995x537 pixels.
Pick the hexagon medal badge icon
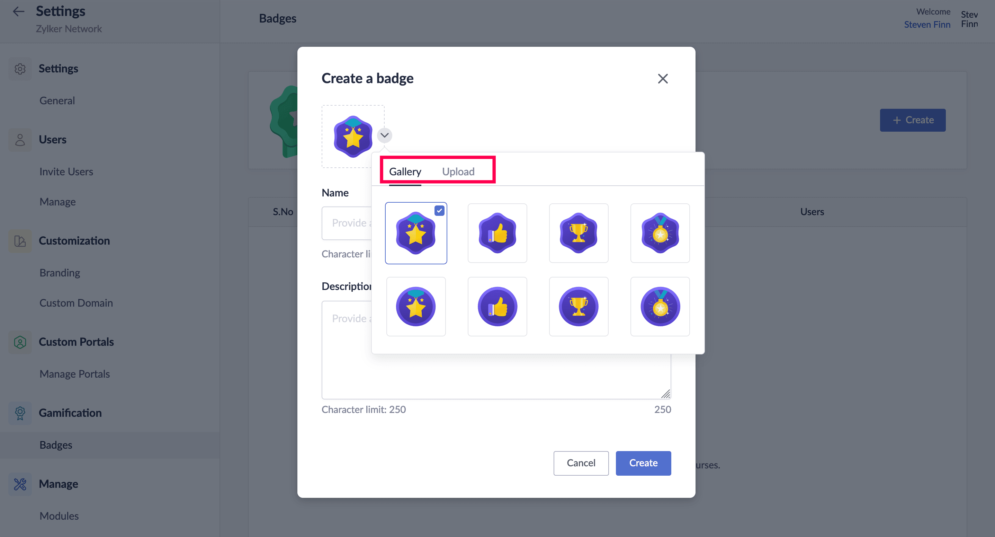(x=660, y=233)
